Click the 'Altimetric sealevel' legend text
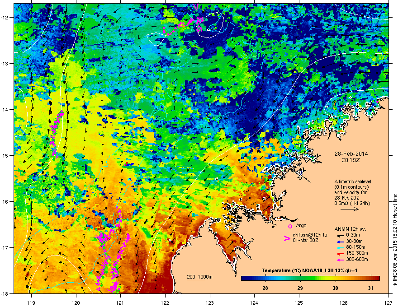The image size is (398, 307). (353, 181)
